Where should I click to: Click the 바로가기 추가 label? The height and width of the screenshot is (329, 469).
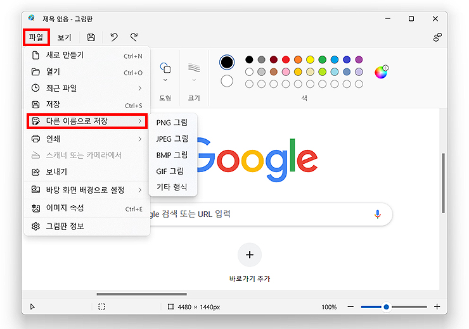pyautogui.click(x=250, y=278)
